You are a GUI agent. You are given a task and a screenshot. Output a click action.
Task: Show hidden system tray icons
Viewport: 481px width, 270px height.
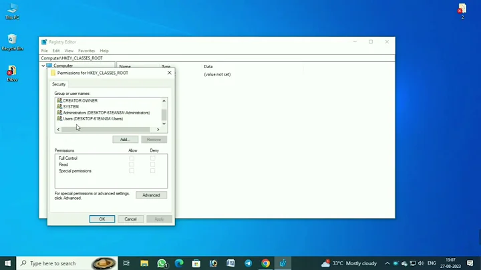click(387, 263)
